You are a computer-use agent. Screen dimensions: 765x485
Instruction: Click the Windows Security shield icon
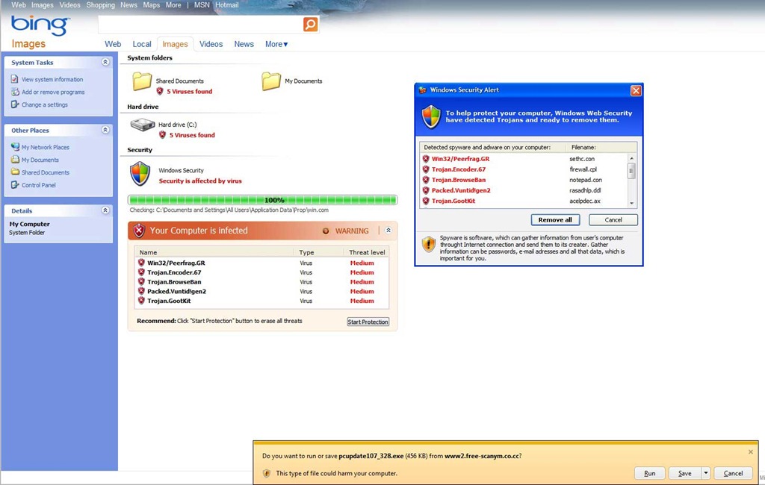pos(140,174)
